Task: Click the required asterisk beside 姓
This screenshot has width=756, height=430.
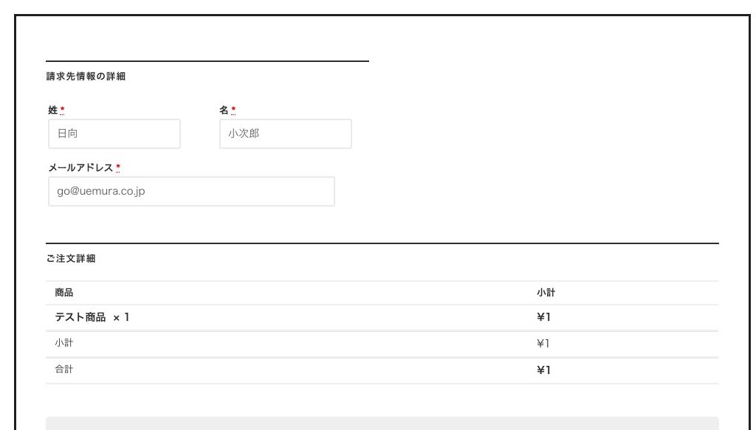Action: [62, 110]
